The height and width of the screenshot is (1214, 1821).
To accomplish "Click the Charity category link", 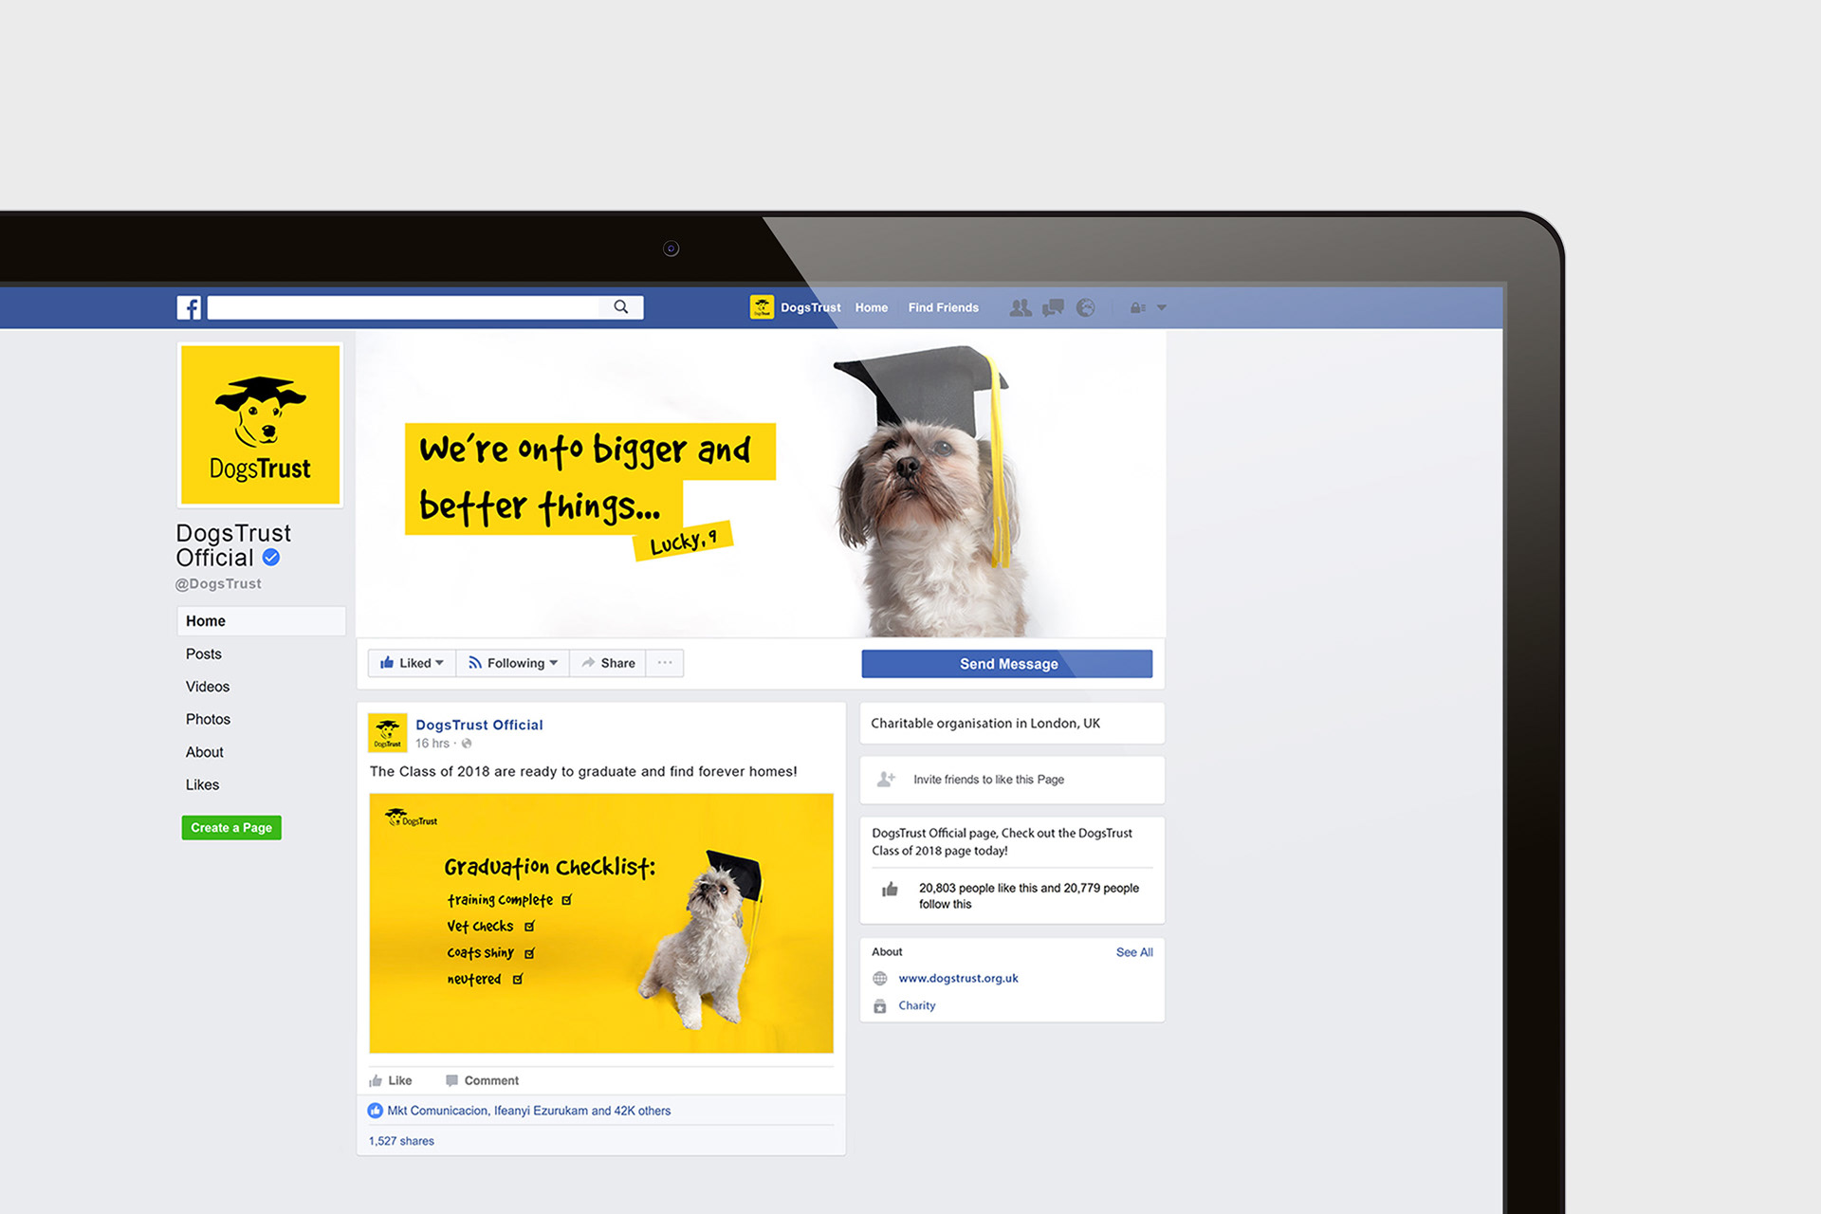I will point(917,1006).
